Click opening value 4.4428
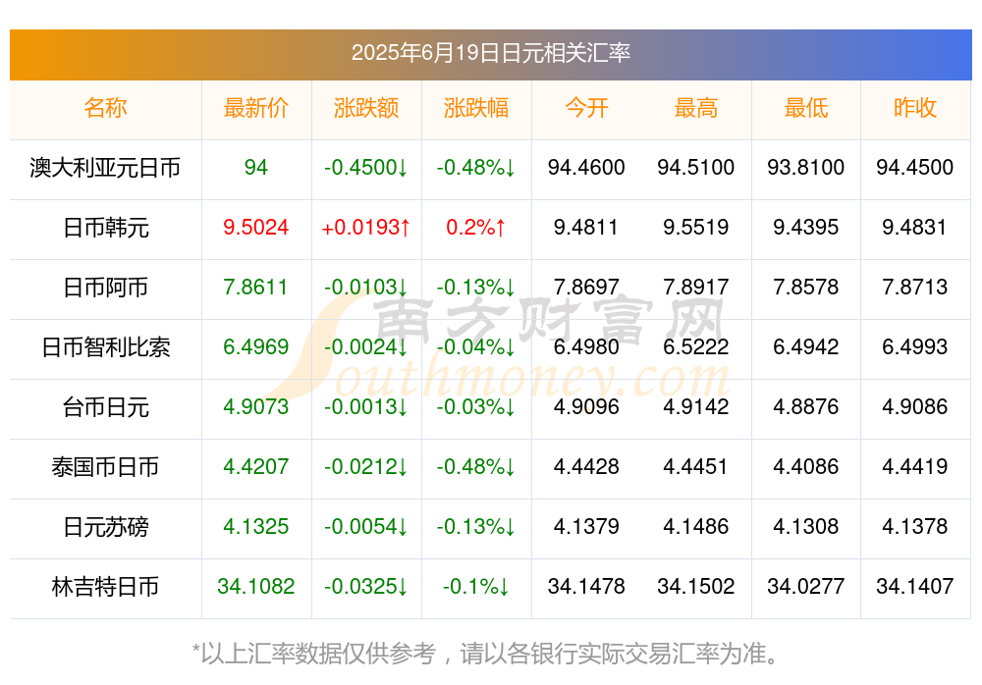 coord(586,466)
